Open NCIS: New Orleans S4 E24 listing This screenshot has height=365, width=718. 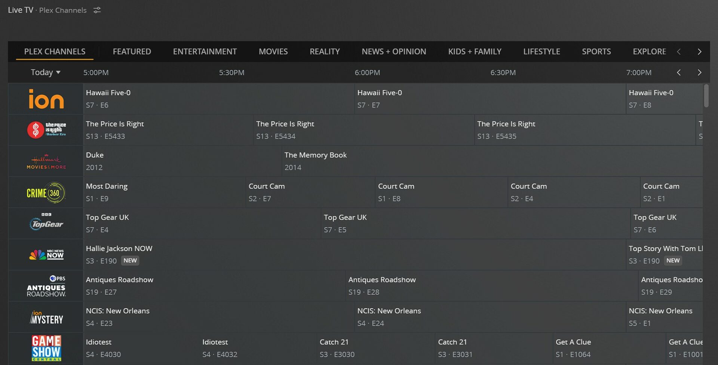pos(490,317)
